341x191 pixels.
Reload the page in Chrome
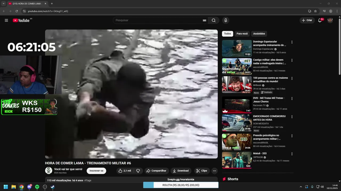[x=17, y=11]
